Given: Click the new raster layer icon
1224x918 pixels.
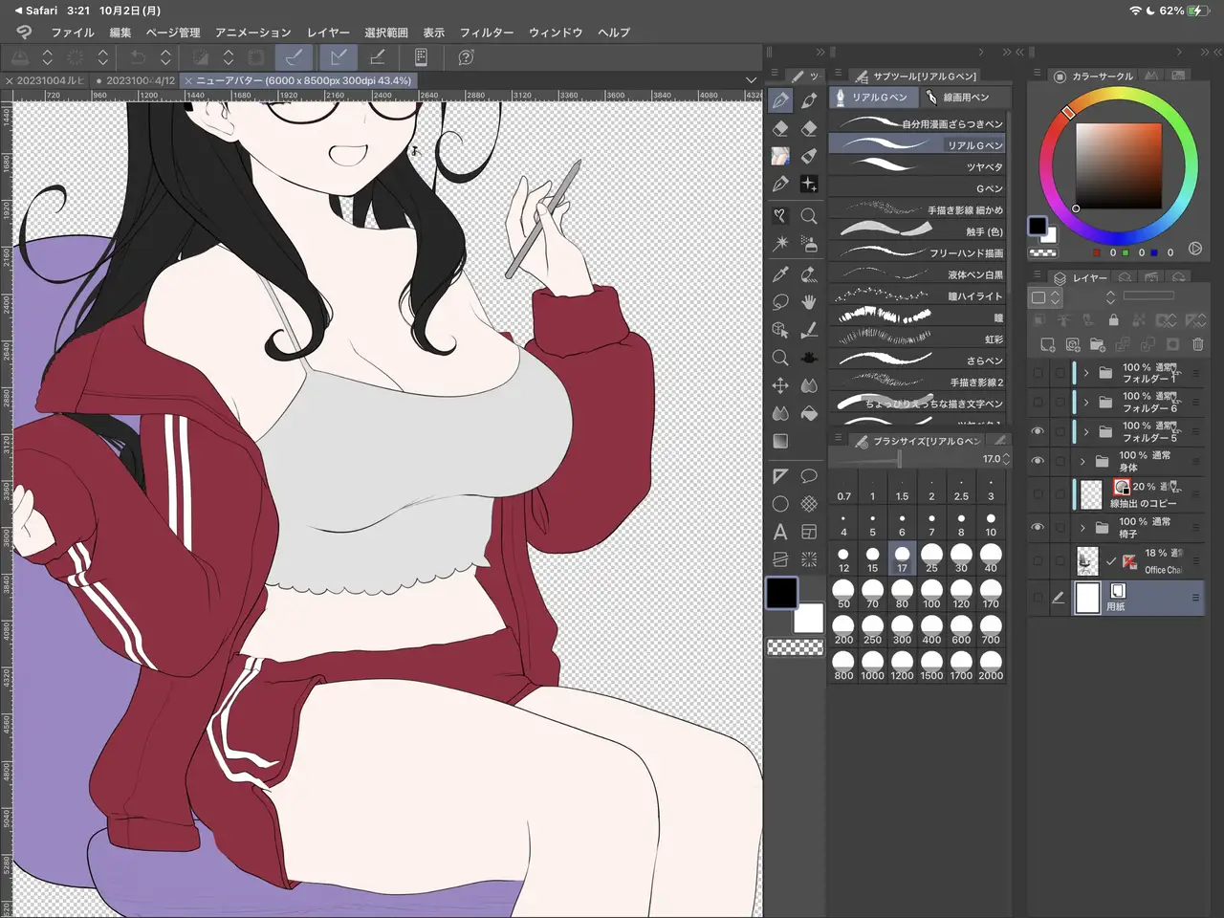Looking at the screenshot, I should point(1048,344).
